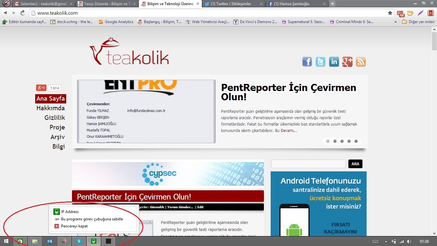This screenshot has width=437, height=246.
Task: Open the touch keyboard tray icon
Action: 376,242
